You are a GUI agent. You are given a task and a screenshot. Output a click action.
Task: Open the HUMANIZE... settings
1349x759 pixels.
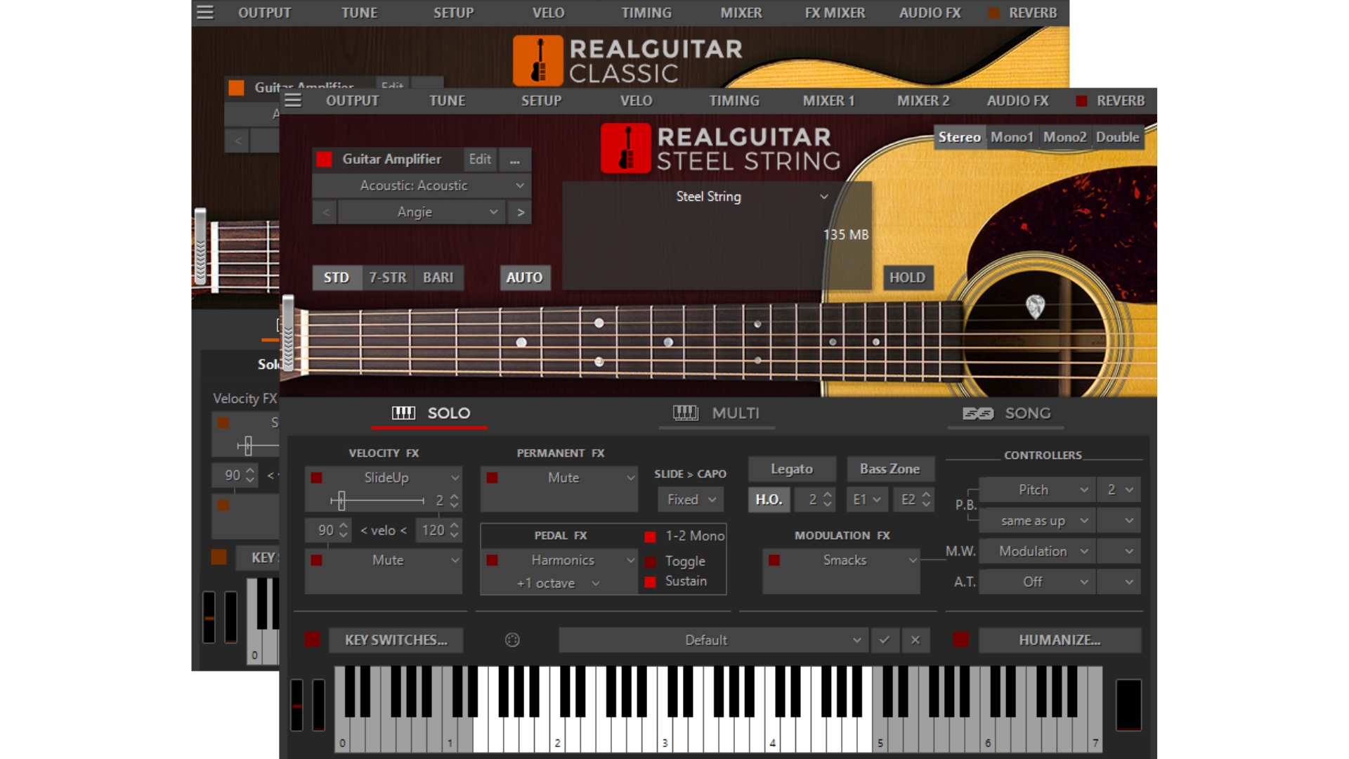(1060, 640)
